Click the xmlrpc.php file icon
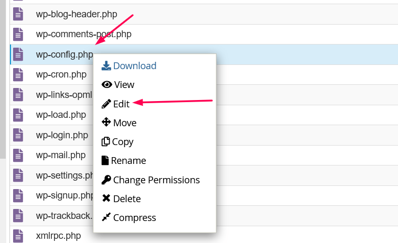 [18, 236]
